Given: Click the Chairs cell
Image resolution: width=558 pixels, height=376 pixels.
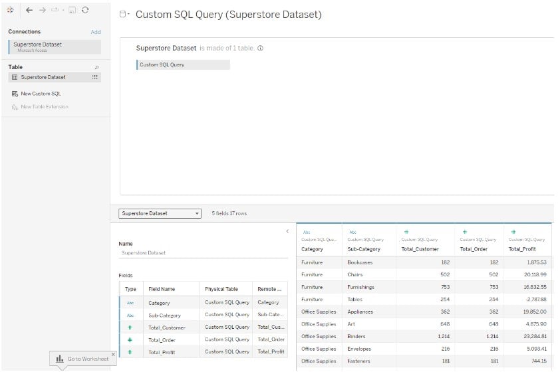Looking at the screenshot, I should (369, 275).
